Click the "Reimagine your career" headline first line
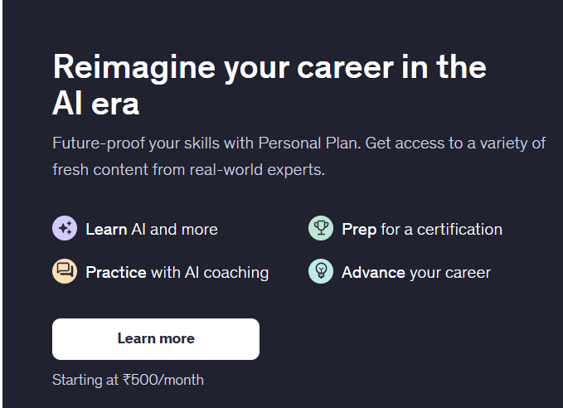Viewport: 563px width, 408px height. point(269,67)
